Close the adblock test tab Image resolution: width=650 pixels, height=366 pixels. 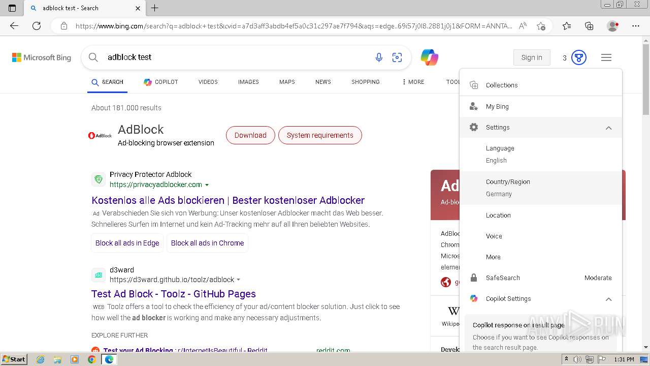[138, 8]
